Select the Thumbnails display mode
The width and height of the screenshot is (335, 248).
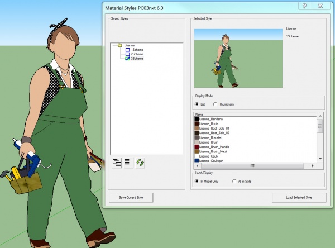[216, 104]
